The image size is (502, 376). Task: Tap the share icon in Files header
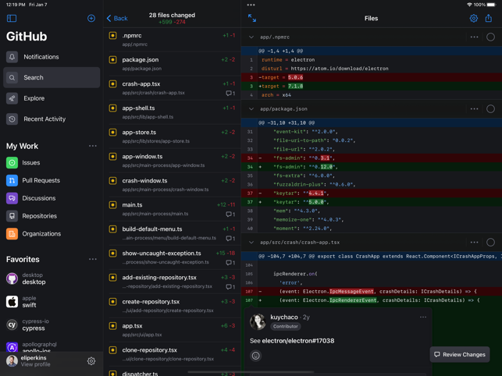488,18
